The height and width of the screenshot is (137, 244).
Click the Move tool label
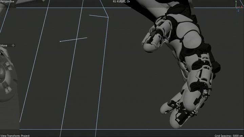(x=4, y=46)
